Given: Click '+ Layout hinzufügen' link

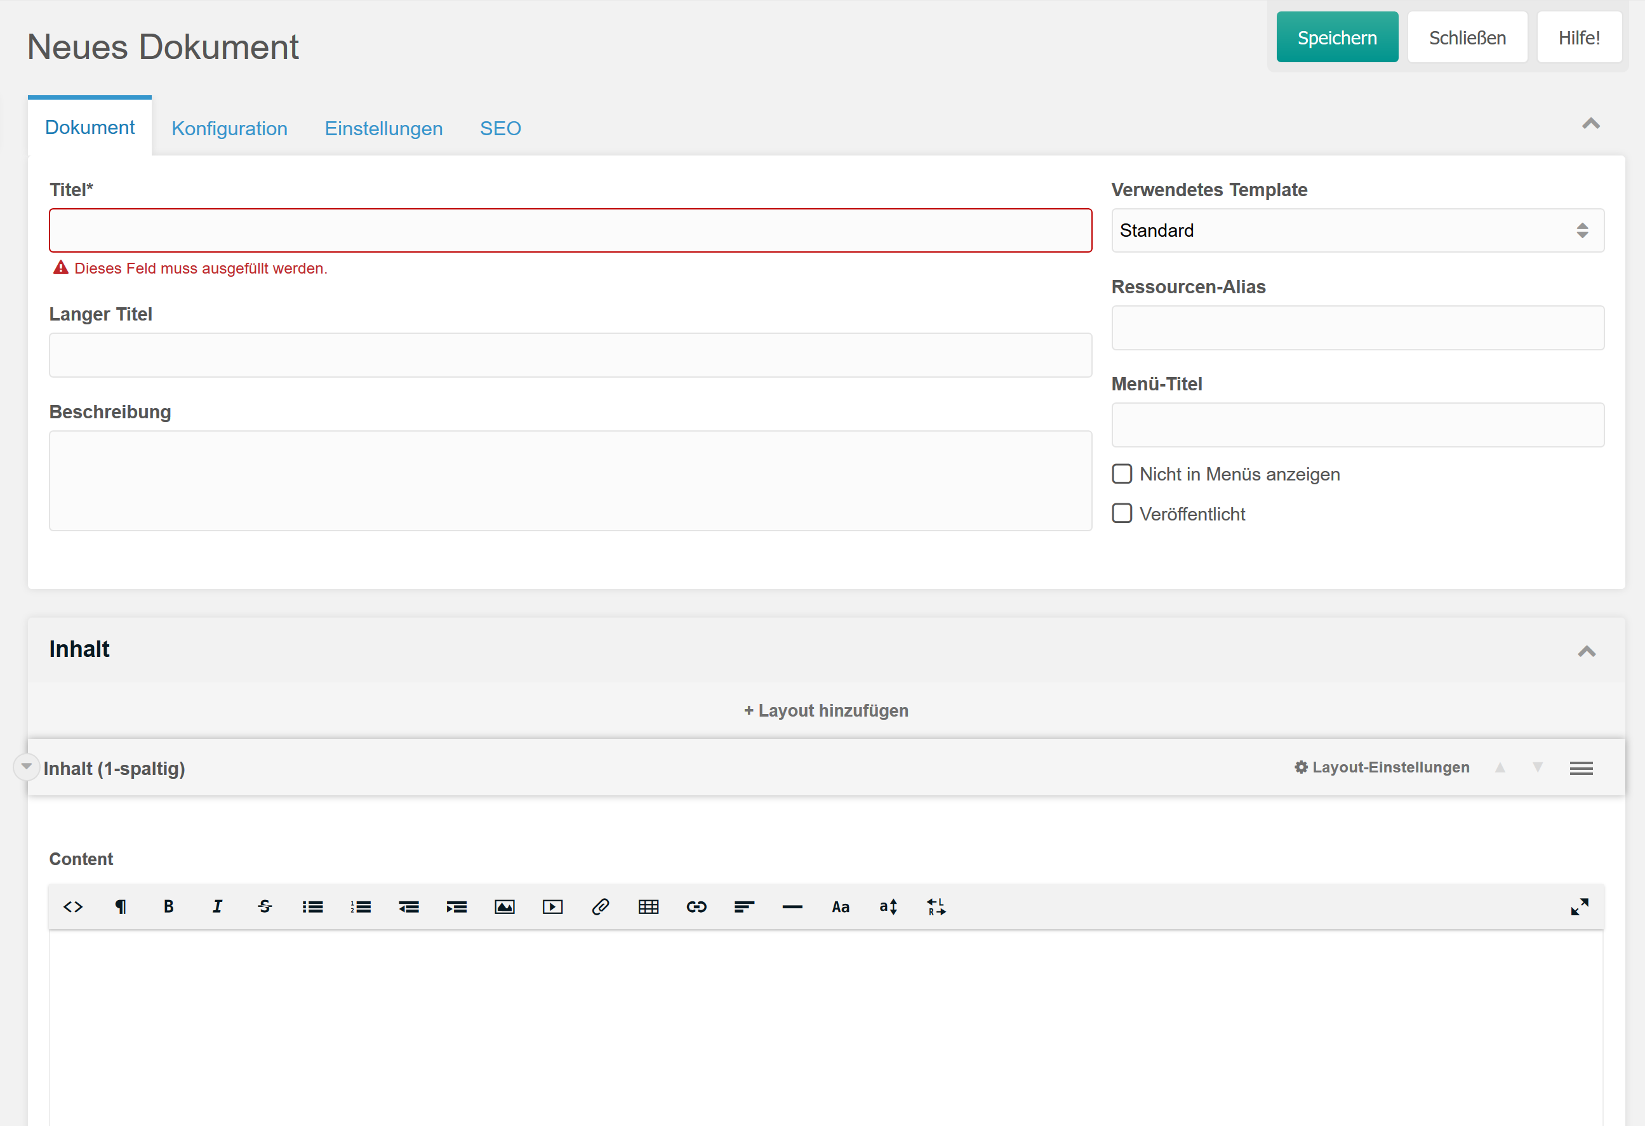Looking at the screenshot, I should pyautogui.click(x=825, y=710).
